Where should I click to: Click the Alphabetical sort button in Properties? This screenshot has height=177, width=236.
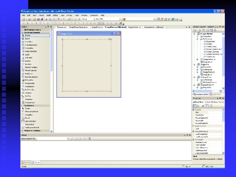(198, 106)
